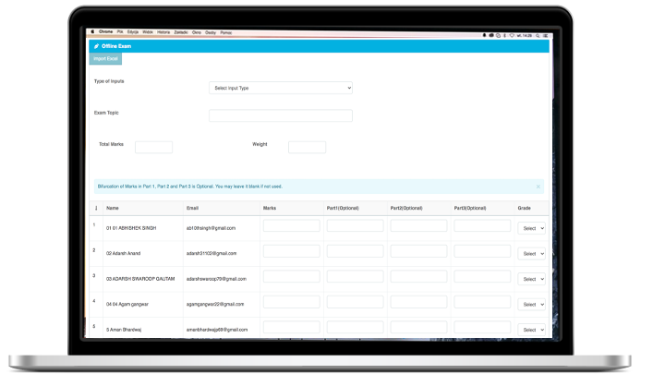
Task: Sort table by the number column icon
Action: tap(96, 208)
